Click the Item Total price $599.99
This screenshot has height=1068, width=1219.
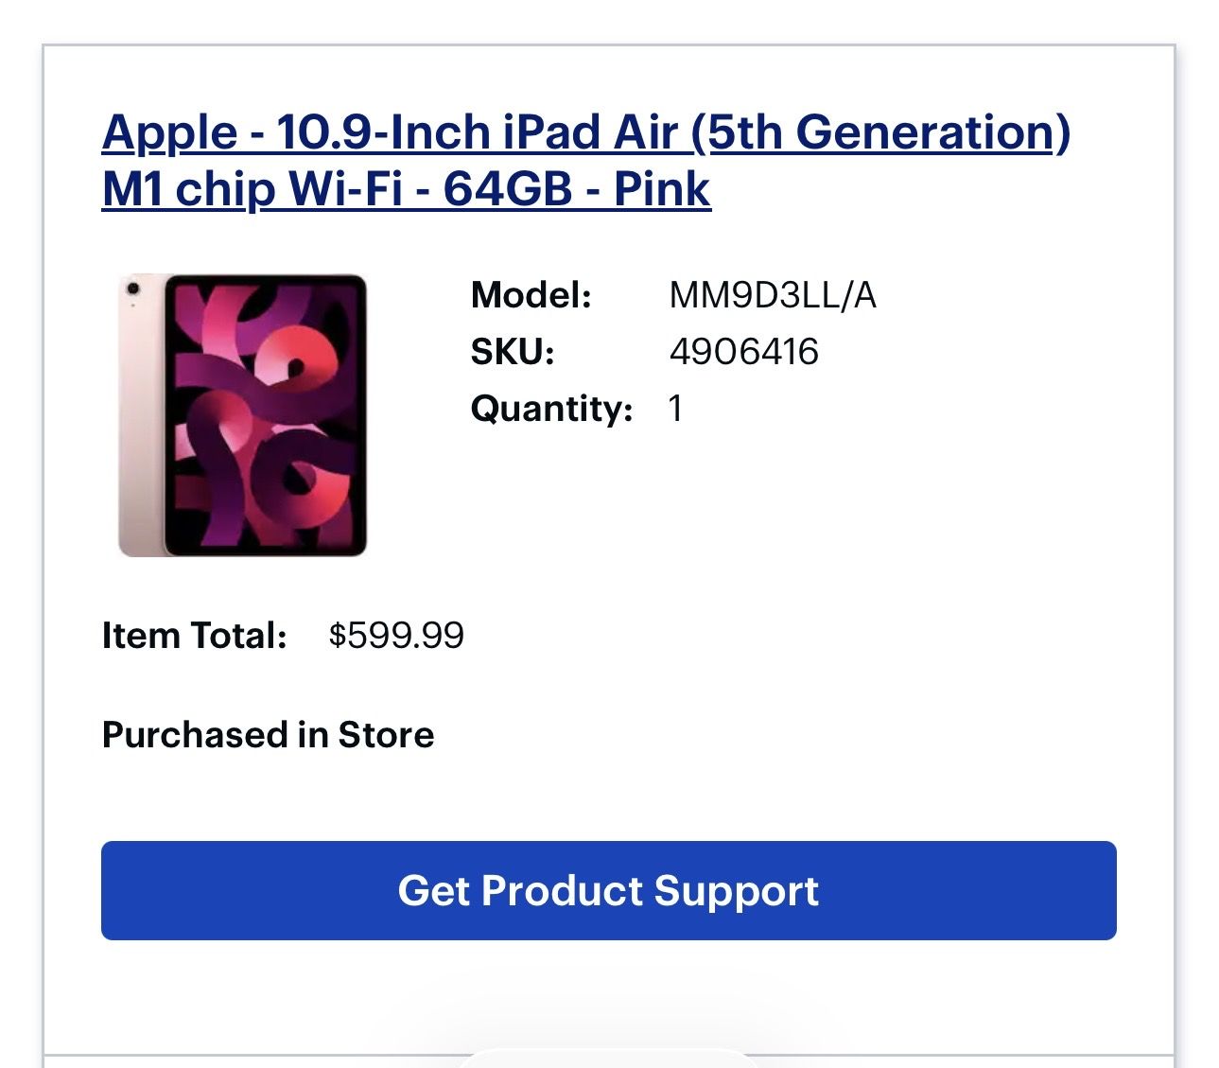pos(396,635)
